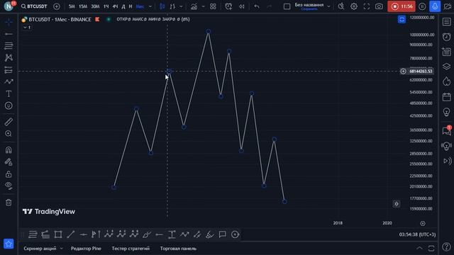This screenshot has width=454, height=255.
Task: Select the 15M timeframe
Action: [x=83, y=6]
